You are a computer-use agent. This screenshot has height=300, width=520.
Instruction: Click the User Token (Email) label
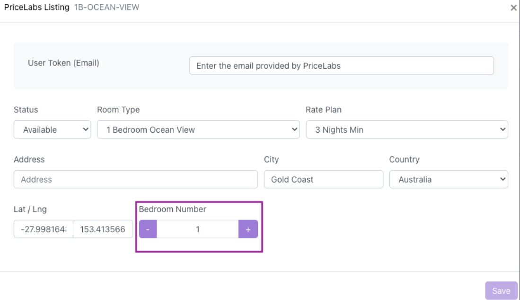63,63
